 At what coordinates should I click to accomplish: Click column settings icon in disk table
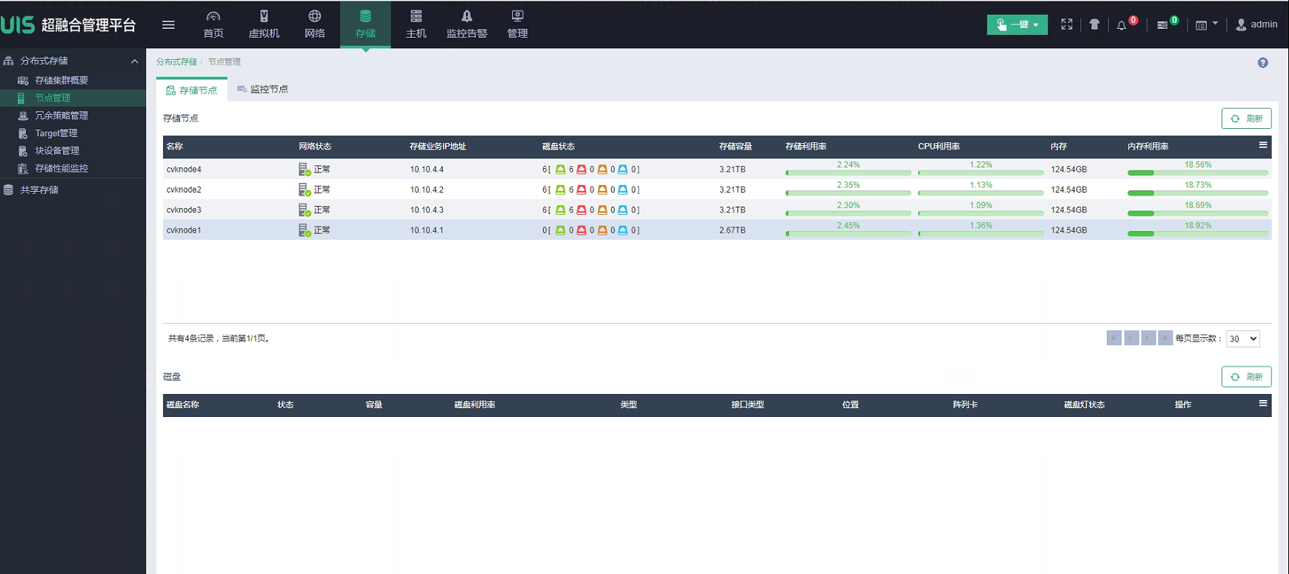1263,404
